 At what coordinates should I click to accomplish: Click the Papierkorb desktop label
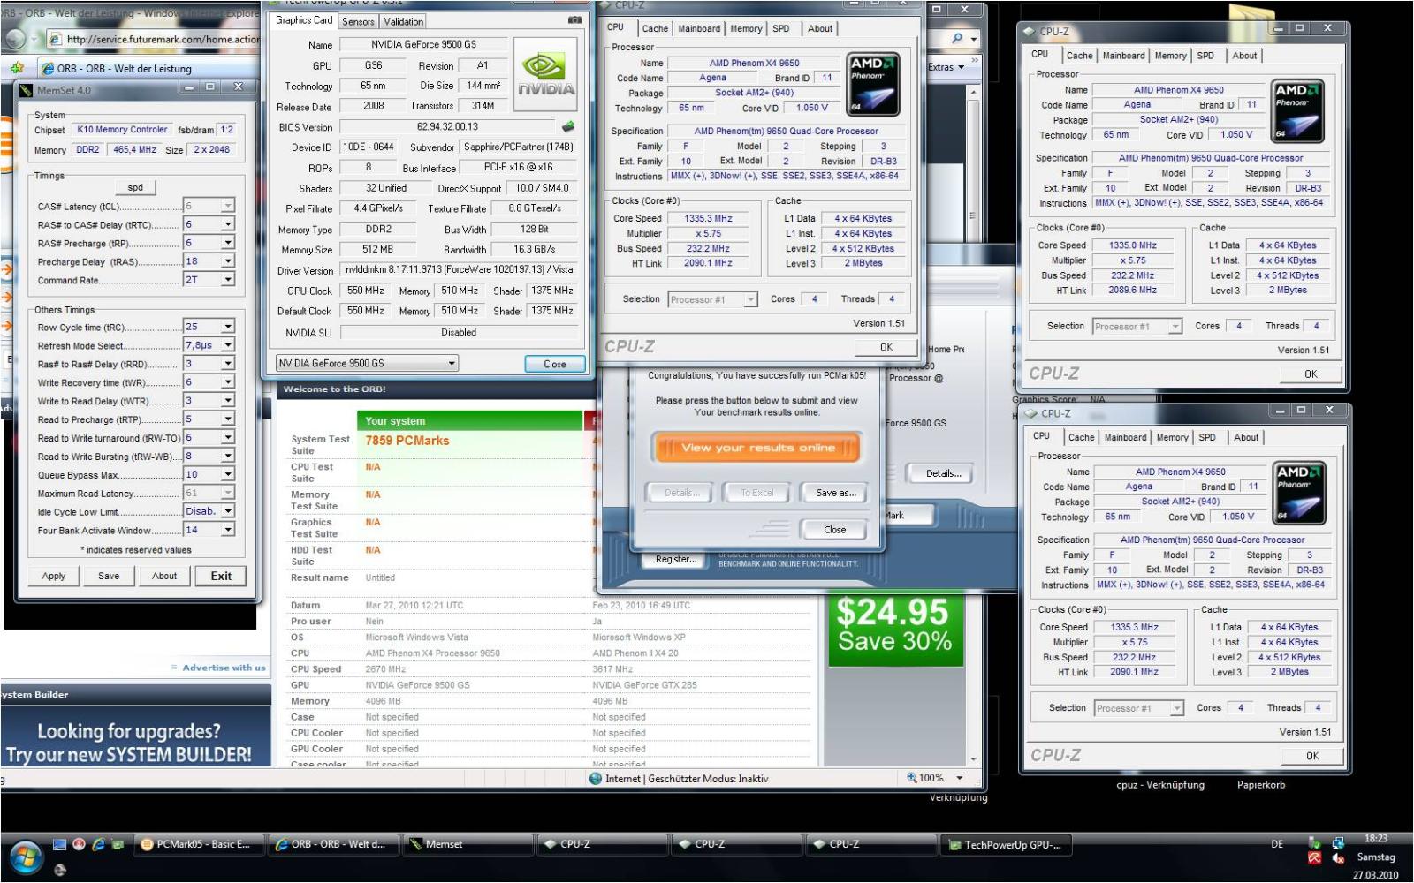point(1261,784)
